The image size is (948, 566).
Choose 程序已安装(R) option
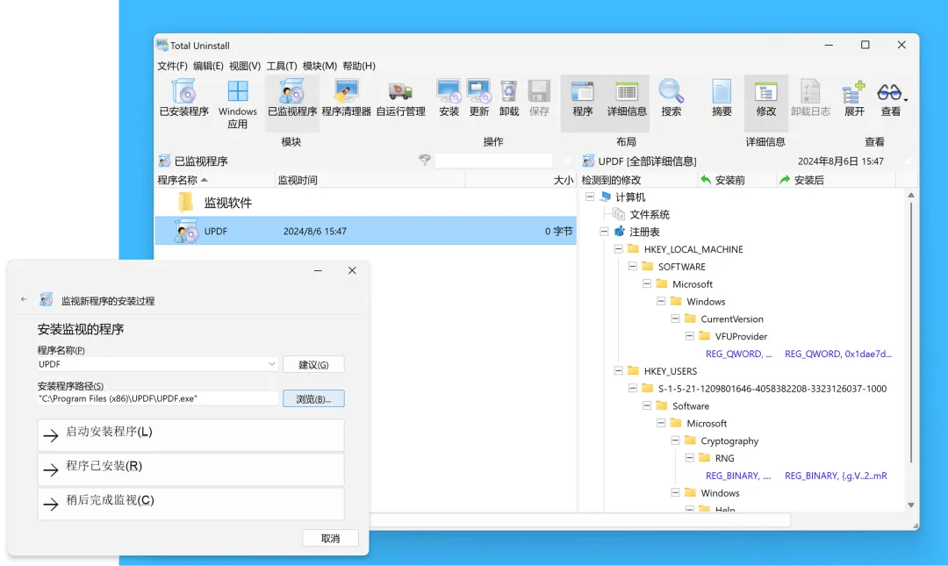[190, 469]
